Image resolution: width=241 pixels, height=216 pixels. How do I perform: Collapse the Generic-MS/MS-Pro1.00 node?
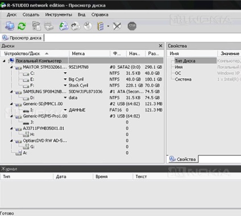[x=11, y=116]
